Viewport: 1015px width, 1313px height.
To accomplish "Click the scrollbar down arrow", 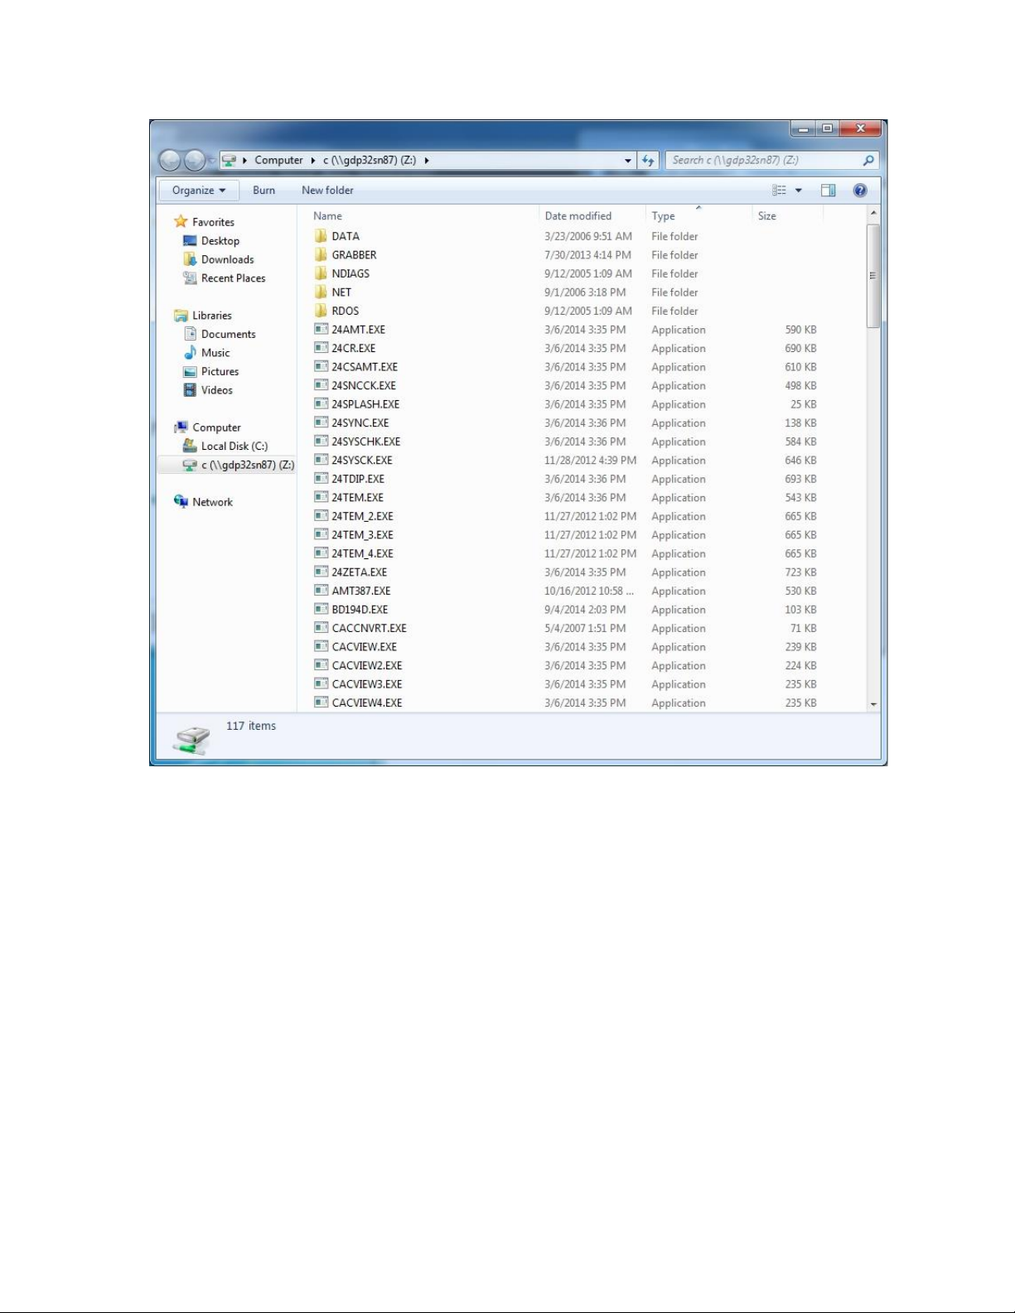I will pos(873,704).
